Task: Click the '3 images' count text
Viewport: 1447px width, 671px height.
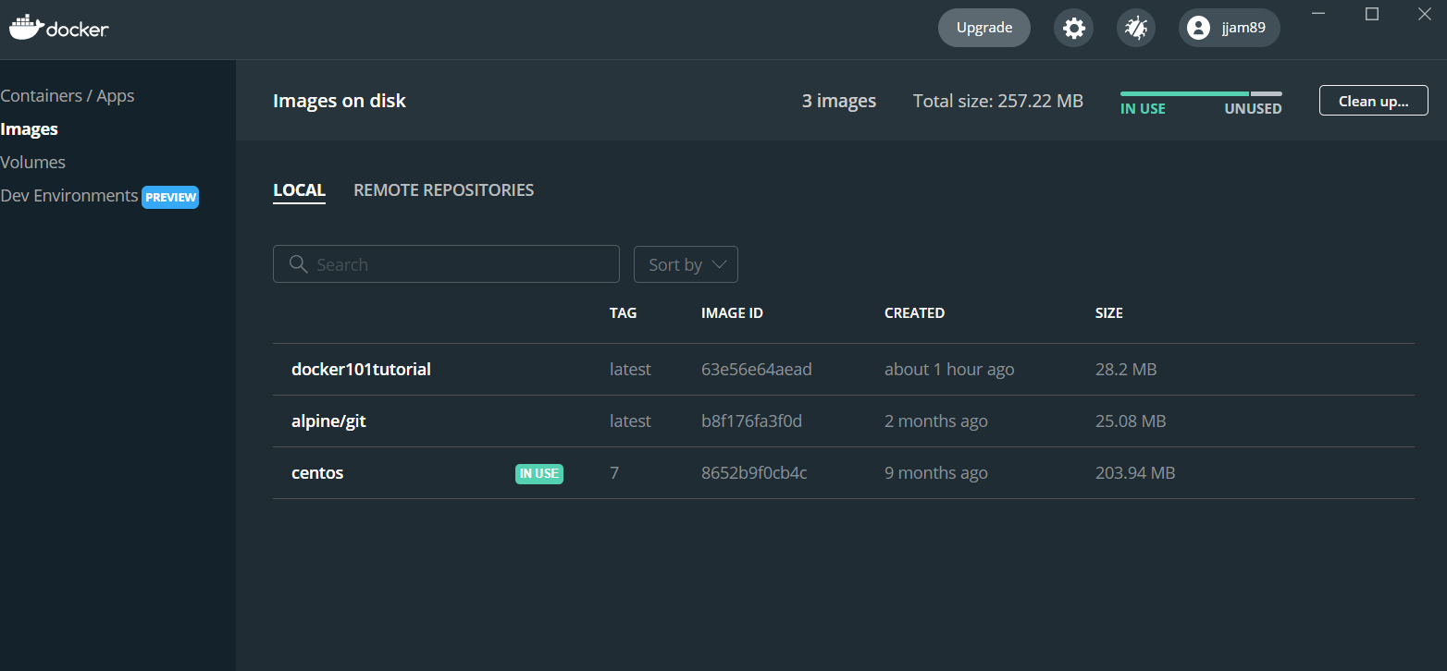Action: (x=839, y=101)
